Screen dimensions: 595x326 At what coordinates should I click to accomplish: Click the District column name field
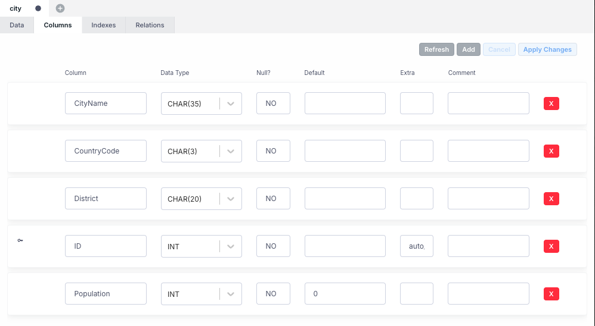(x=106, y=199)
